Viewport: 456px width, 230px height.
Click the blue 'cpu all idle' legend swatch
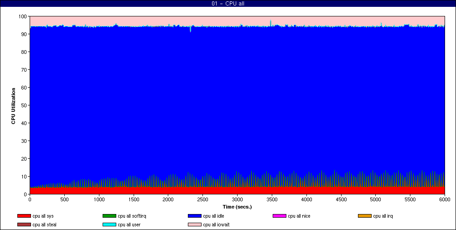pos(195,216)
